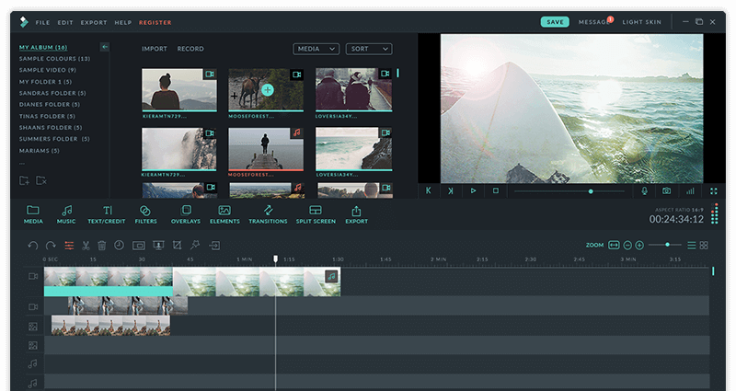Click the undo arrow icon

(32, 245)
